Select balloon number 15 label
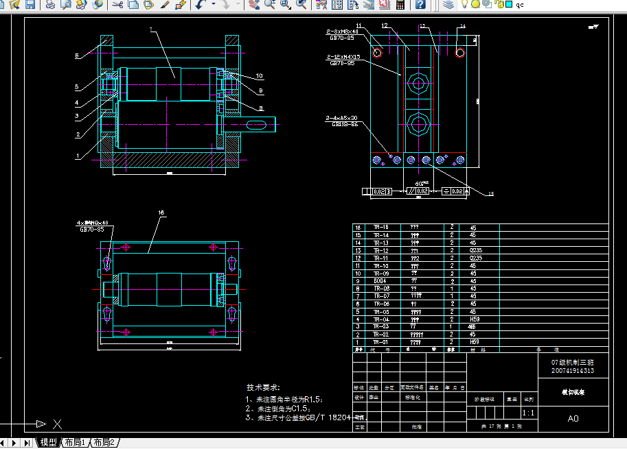Screen dimensions: 627x449 point(490,193)
